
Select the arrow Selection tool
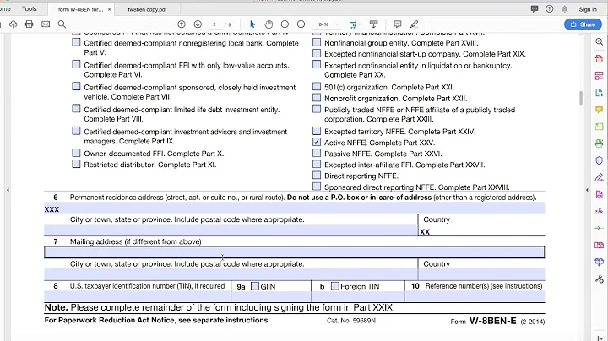(252, 24)
